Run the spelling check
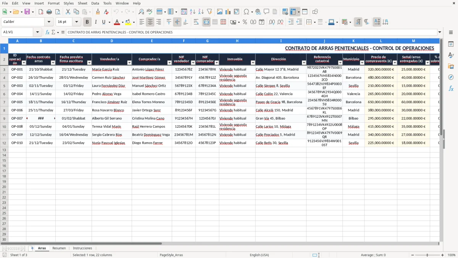458x258 pixels. pyautogui.click(x=150, y=12)
